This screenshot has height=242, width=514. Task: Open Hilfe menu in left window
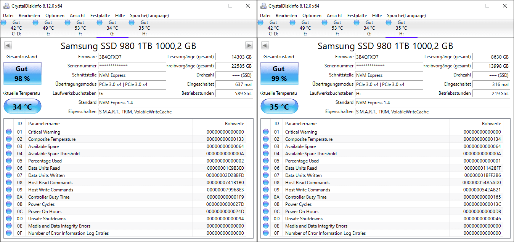click(x=120, y=16)
